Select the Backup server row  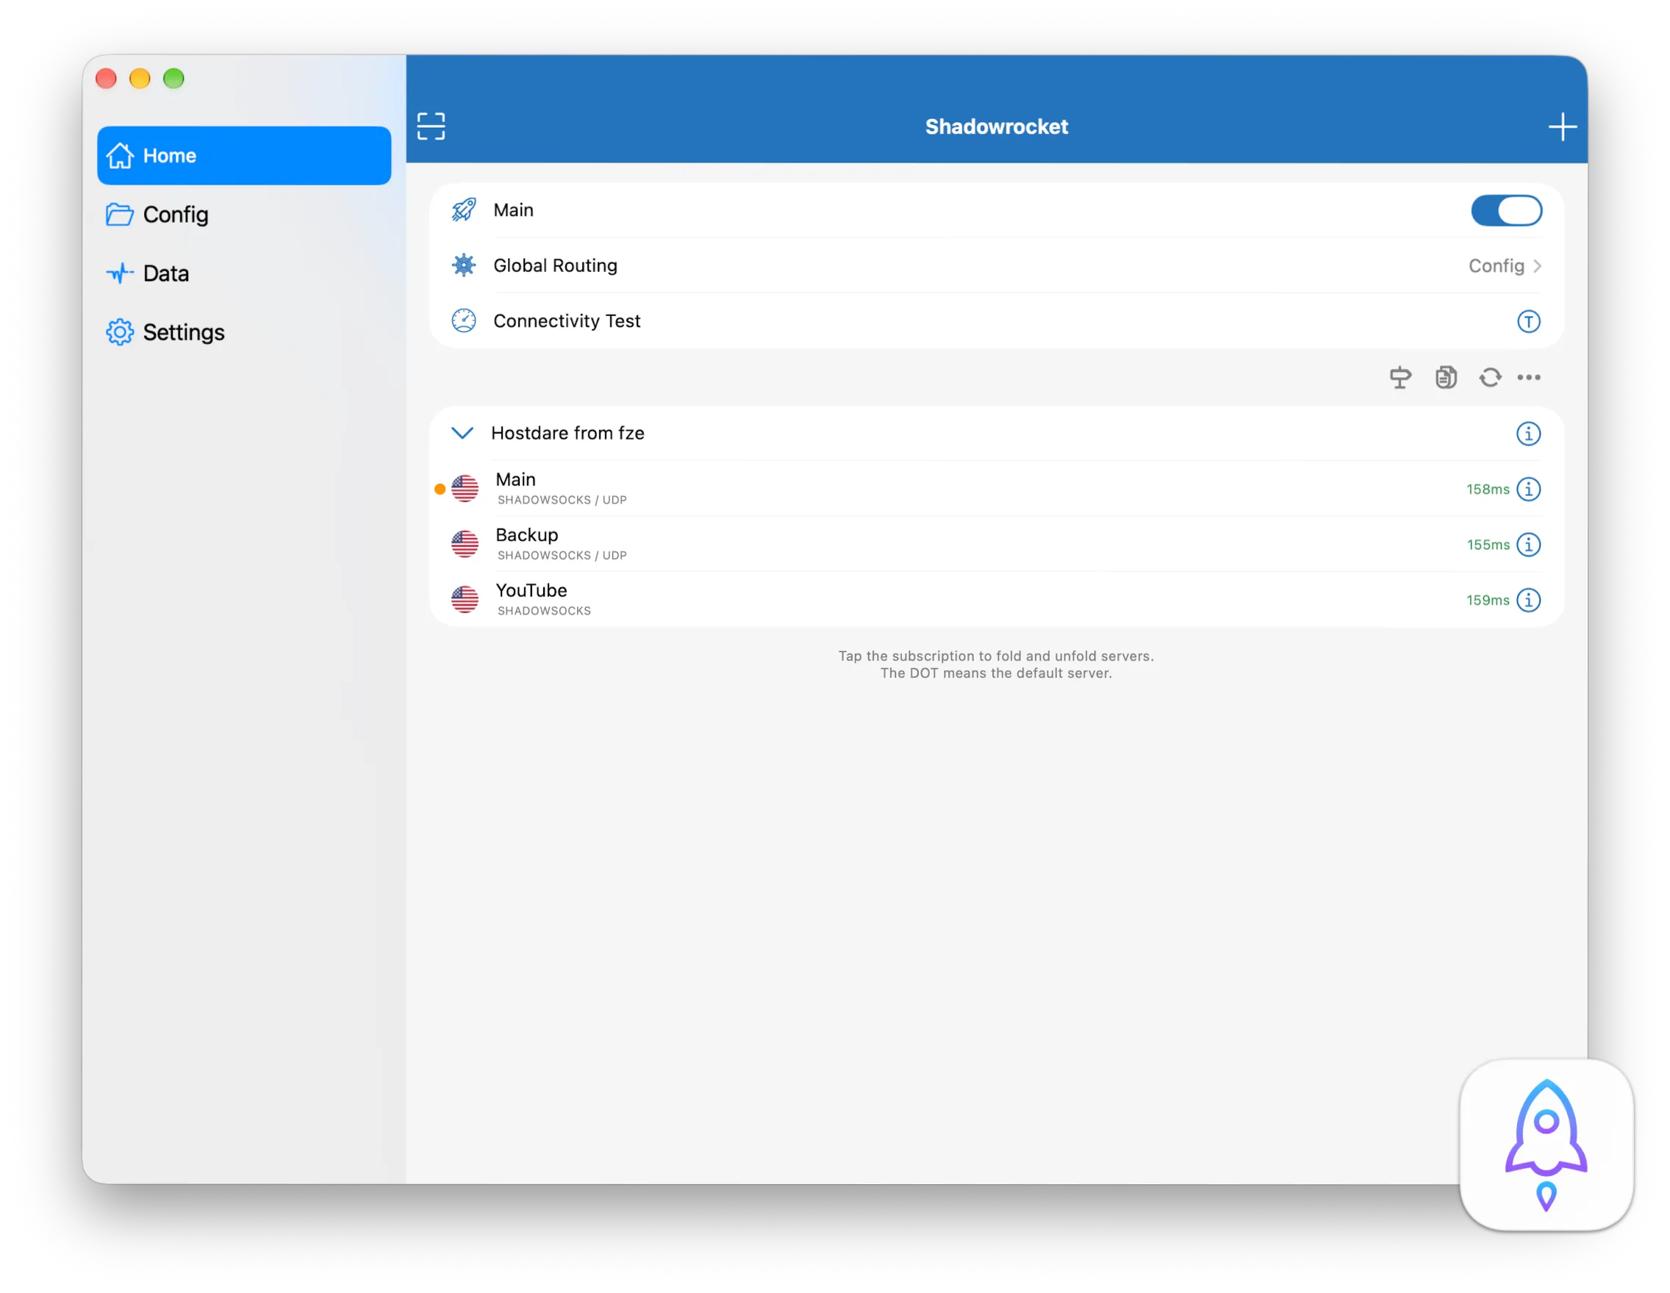995,545
